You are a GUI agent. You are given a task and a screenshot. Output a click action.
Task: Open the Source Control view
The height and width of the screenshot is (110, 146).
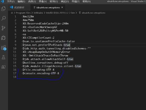click(x=3, y=28)
